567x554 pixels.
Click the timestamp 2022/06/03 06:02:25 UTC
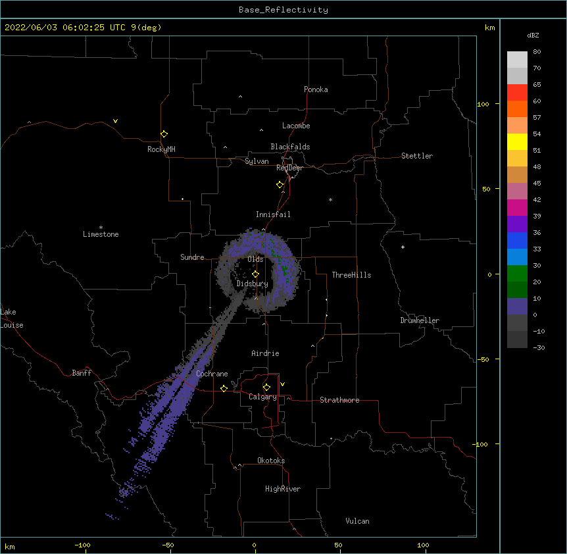tap(64, 28)
